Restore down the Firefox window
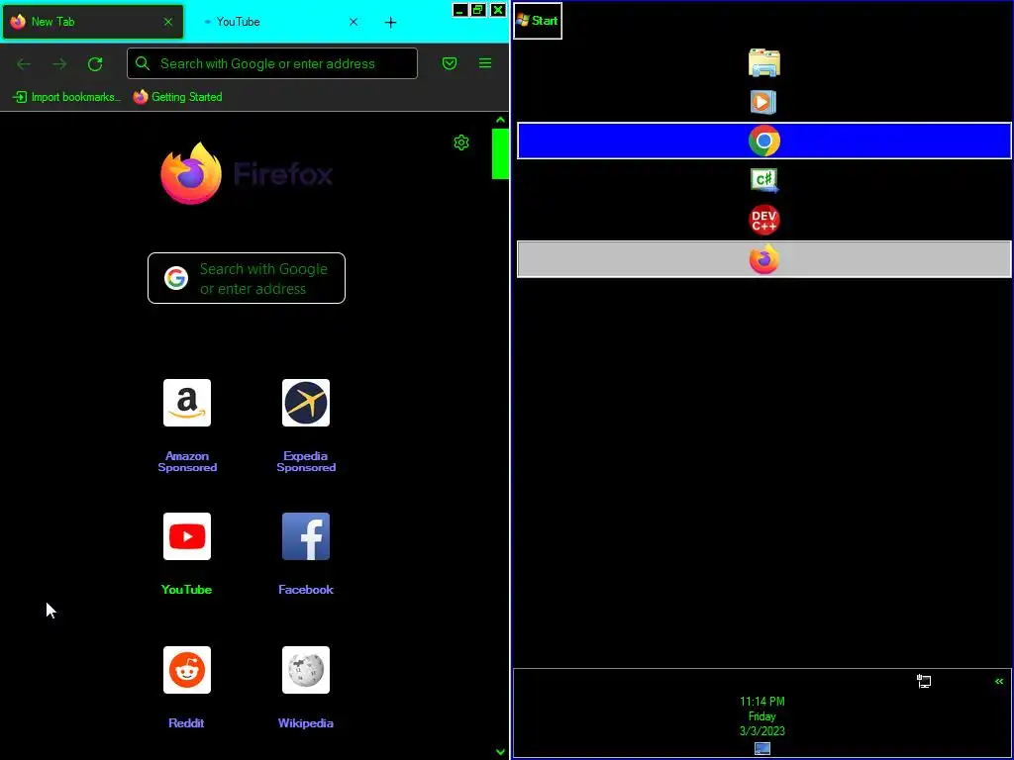1014x760 pixels. click(478, 10)
